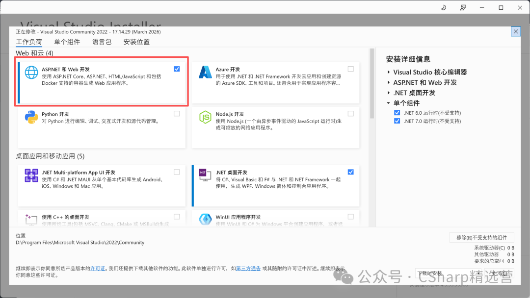The height and width of the screenshot is (298, 530).
Task: Expand Visual Studio 核心编辑器 details
Action: tap(389, 72)
